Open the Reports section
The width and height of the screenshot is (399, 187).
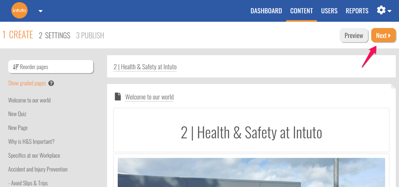click(357, 11)
